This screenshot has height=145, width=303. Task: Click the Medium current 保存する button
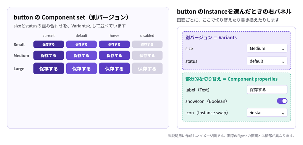pyautogui.click(x=49, y=55)
